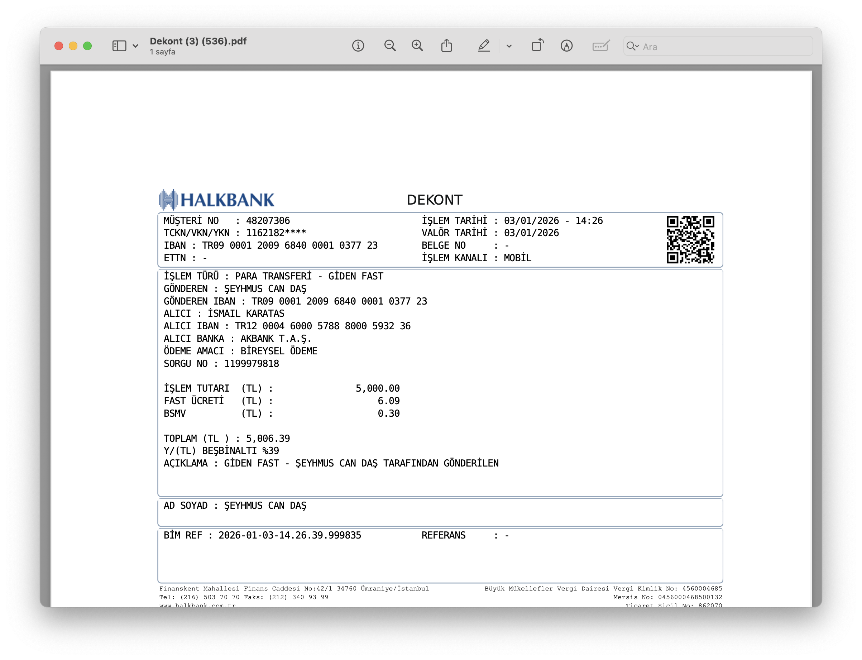This screenshot has width=862, height=660.
Task: Click customer number 48207306
Action: point(268,221)
